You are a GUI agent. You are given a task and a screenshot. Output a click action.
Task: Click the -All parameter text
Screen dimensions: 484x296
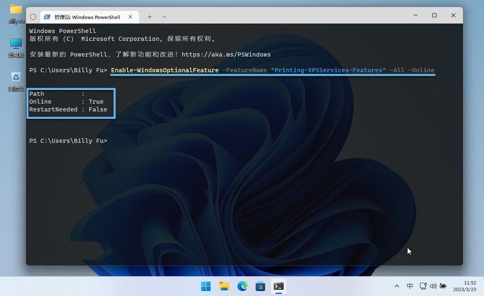pos(397,70)
